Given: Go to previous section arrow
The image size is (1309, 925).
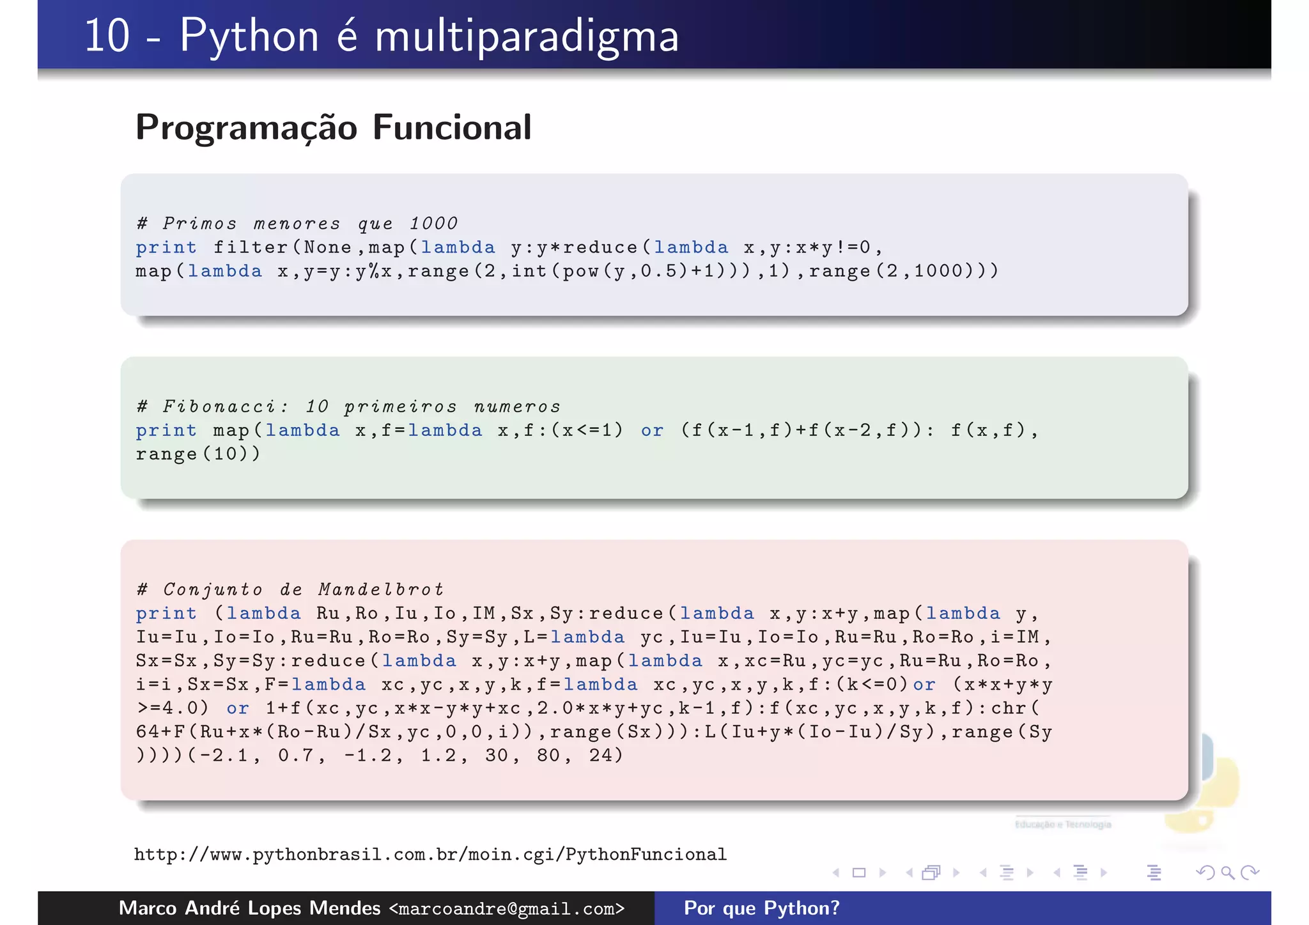Looking at the screenshot, I should [x=1057, y=873].
